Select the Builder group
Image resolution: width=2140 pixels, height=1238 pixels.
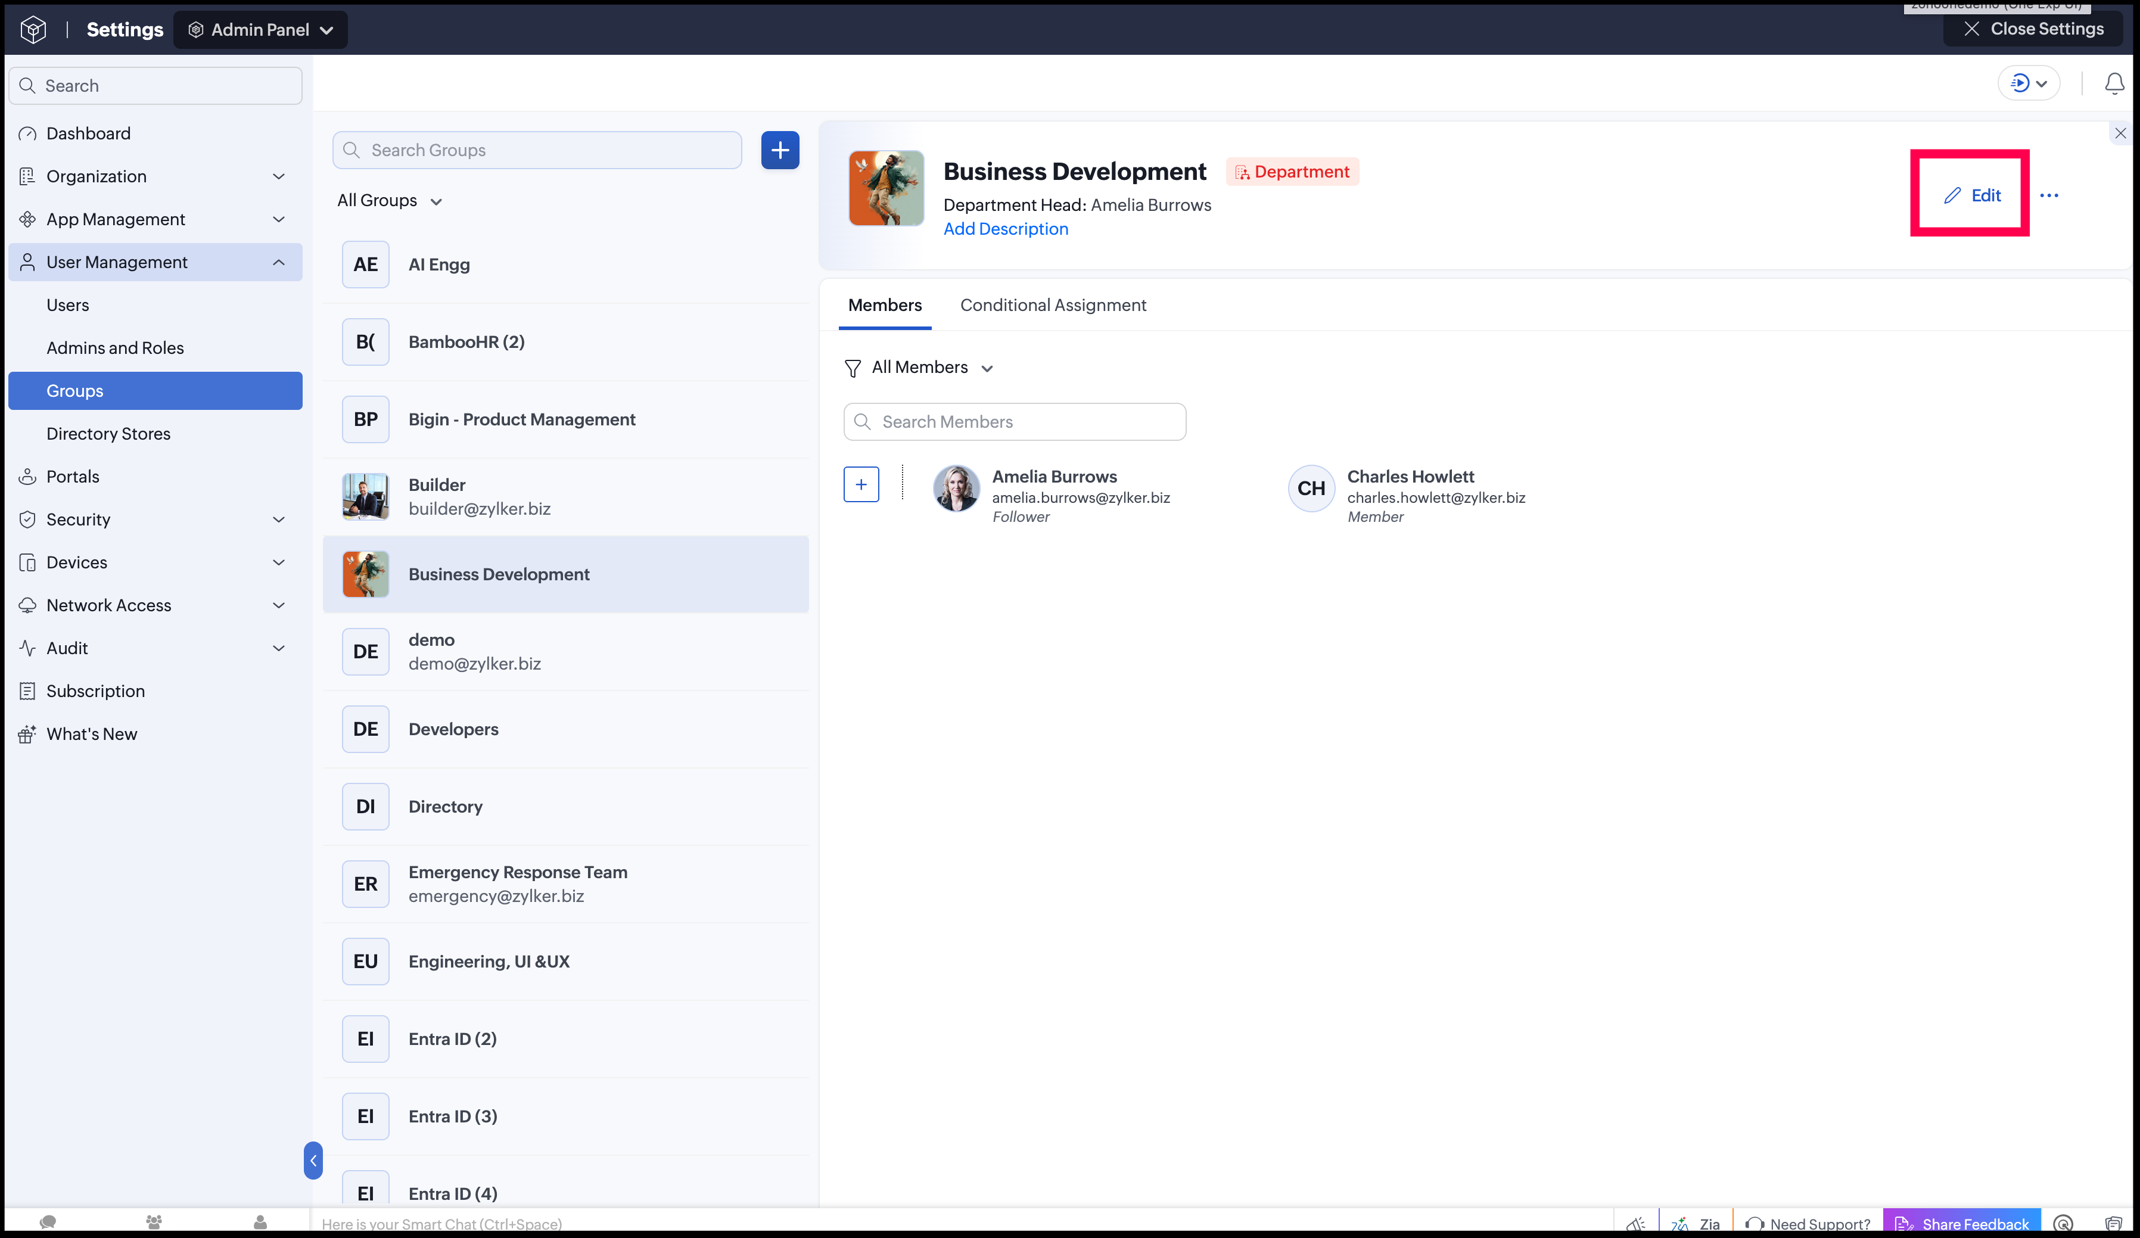point(565,497)
